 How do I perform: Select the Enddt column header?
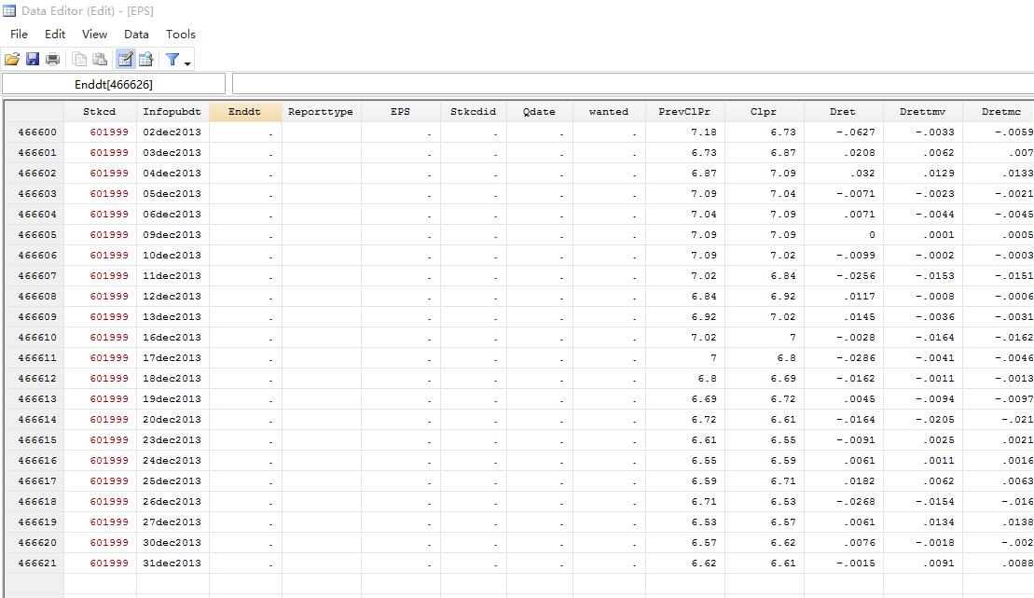pyautogui.click(x=245, y=112)
